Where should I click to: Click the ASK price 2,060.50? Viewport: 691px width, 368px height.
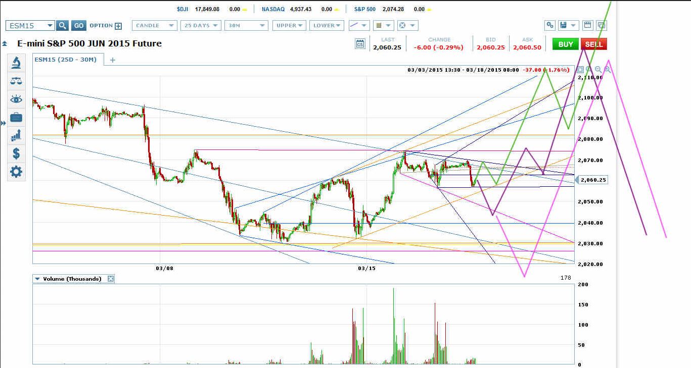pos(527,47)
